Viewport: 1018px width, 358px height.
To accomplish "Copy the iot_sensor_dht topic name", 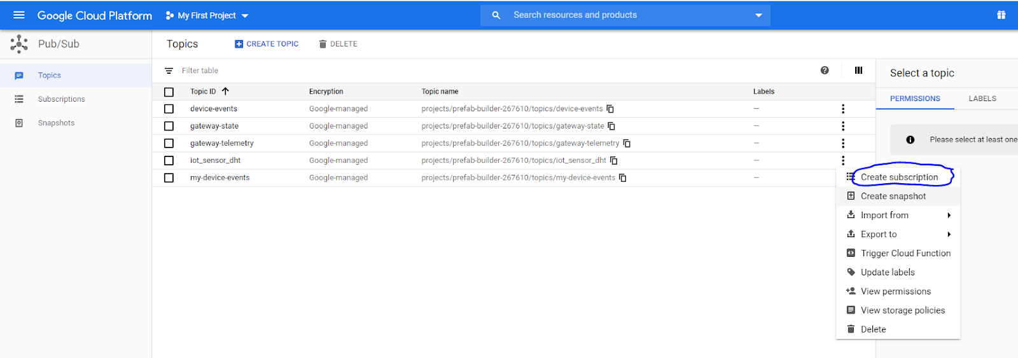I will 614,160.
